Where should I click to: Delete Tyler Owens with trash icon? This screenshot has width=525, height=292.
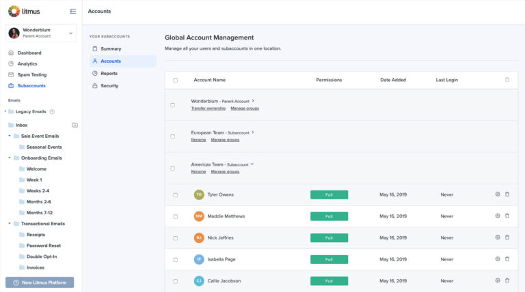507,194
